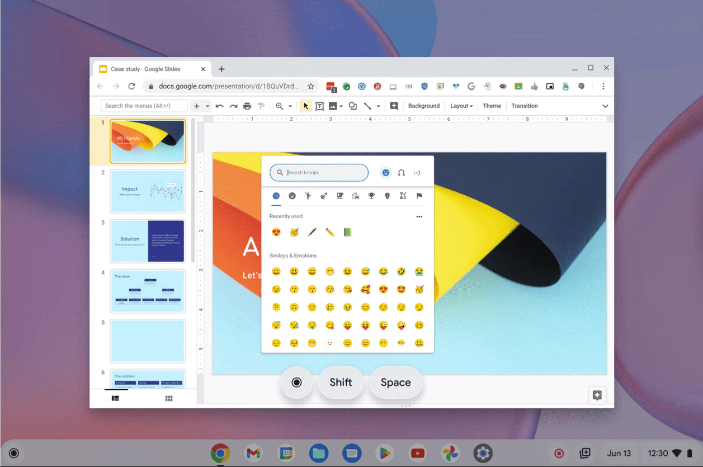Click the heart-eyes emoji
The image size is (703, 467).
point(276,232)
